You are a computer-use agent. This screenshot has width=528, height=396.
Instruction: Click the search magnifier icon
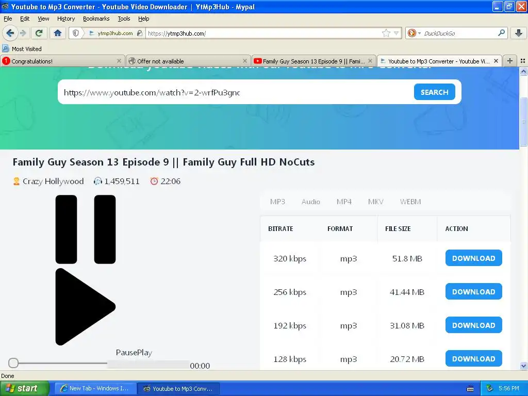(501, 32)
